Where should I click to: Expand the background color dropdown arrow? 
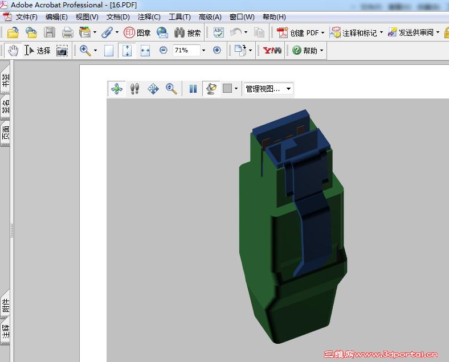[236, 89]
